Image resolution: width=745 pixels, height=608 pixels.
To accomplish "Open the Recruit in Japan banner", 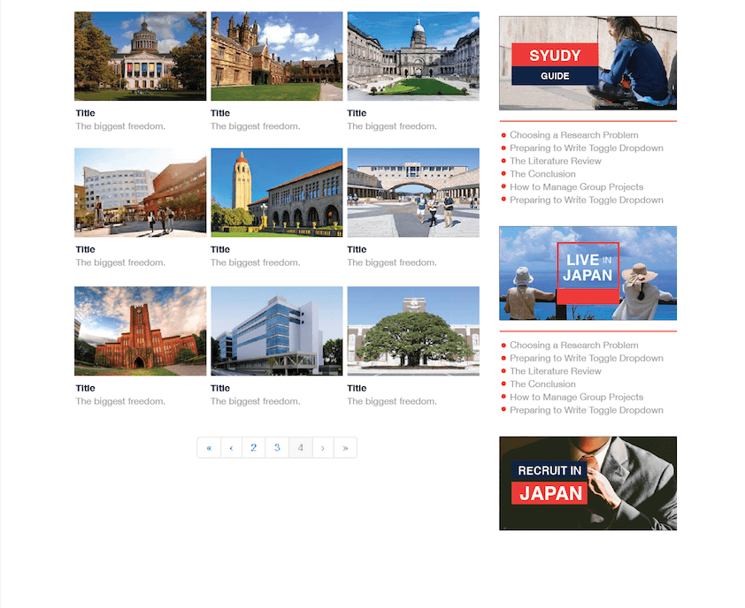I will coord(588,483).
